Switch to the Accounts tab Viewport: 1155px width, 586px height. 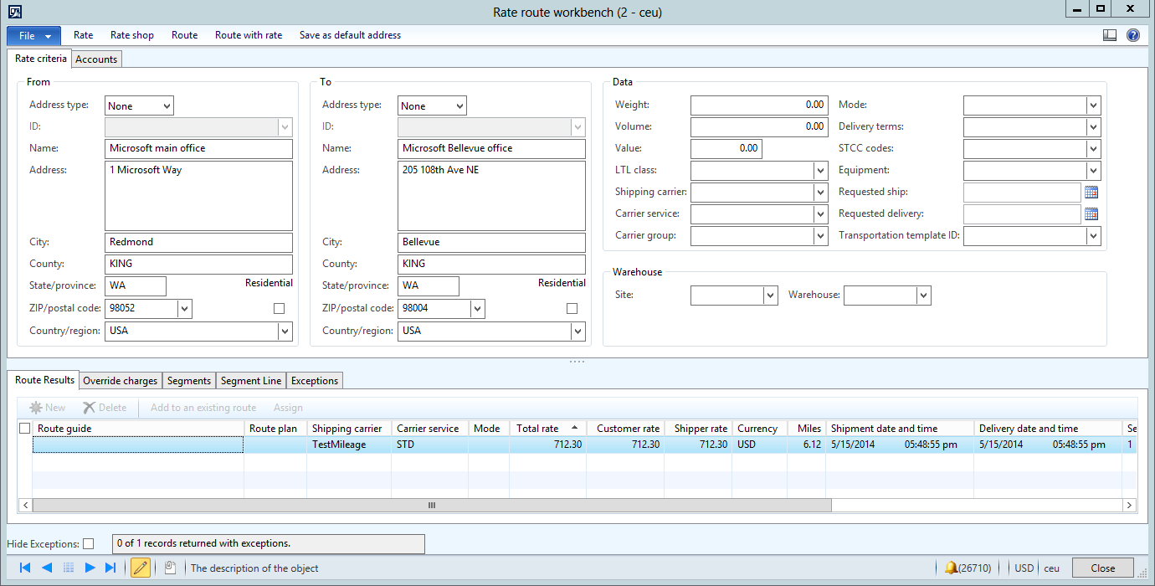tap(96, 59)
